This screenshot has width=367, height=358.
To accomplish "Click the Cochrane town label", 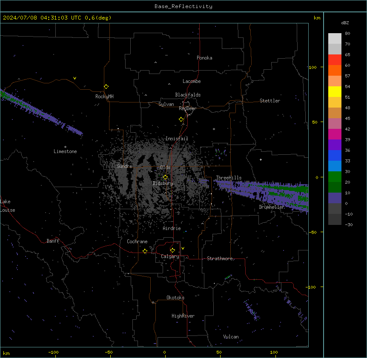I will tap(137, 242).
